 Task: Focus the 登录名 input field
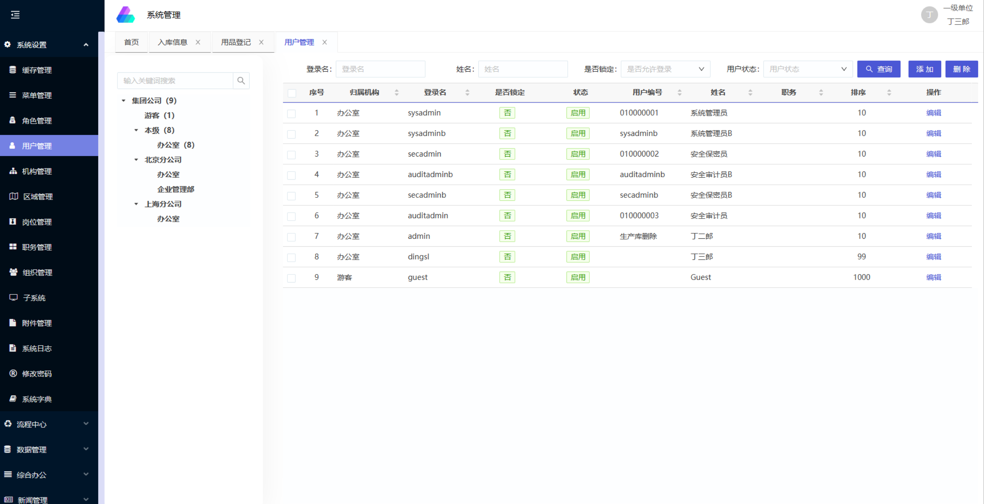pos(380,69)
